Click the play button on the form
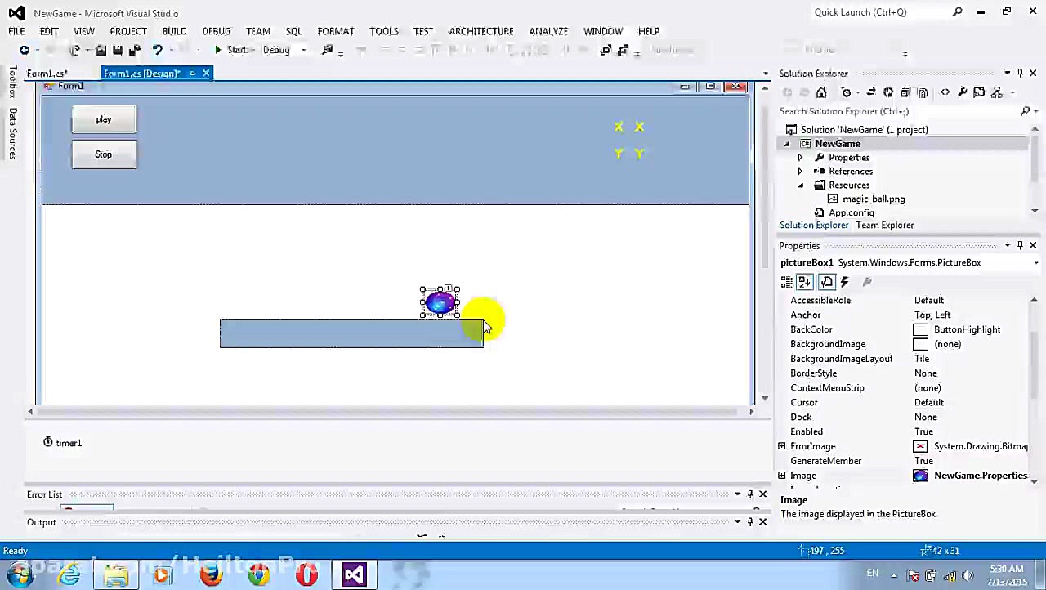This screenshot has width=1046, height=590. (x=104, y=119)
